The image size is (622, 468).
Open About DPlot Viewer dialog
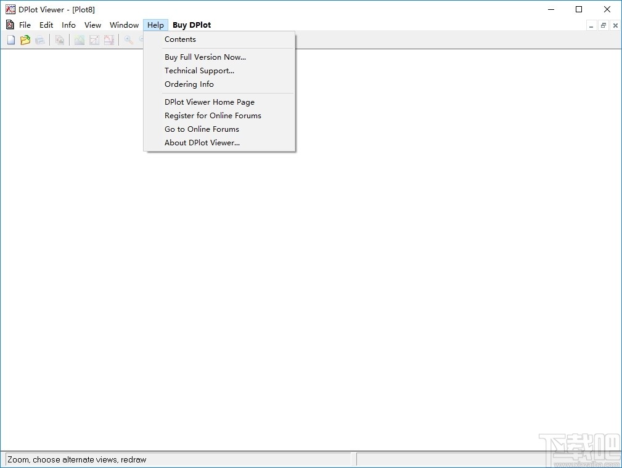point(202,142)
